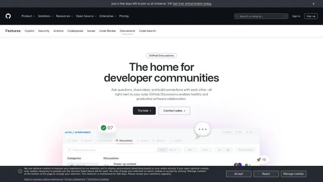Viewport: 323px width, 182px height.
Task: Open the Privacy Statement link
Action: click(75, 179)
